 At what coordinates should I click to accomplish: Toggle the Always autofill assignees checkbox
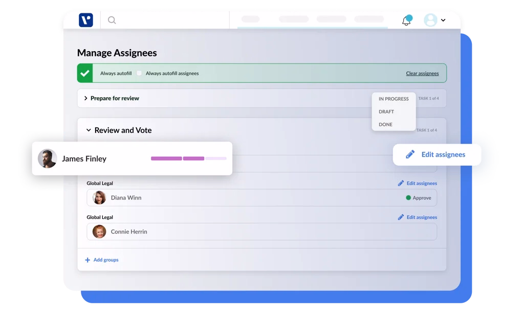139,73
